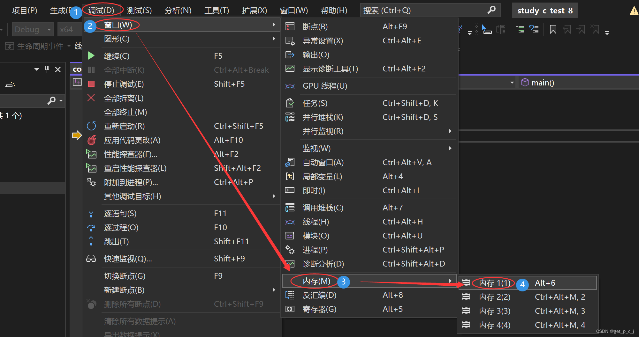Close the left panel with the X button
This screenshot has height=337, width=639.
pos(58,69)
